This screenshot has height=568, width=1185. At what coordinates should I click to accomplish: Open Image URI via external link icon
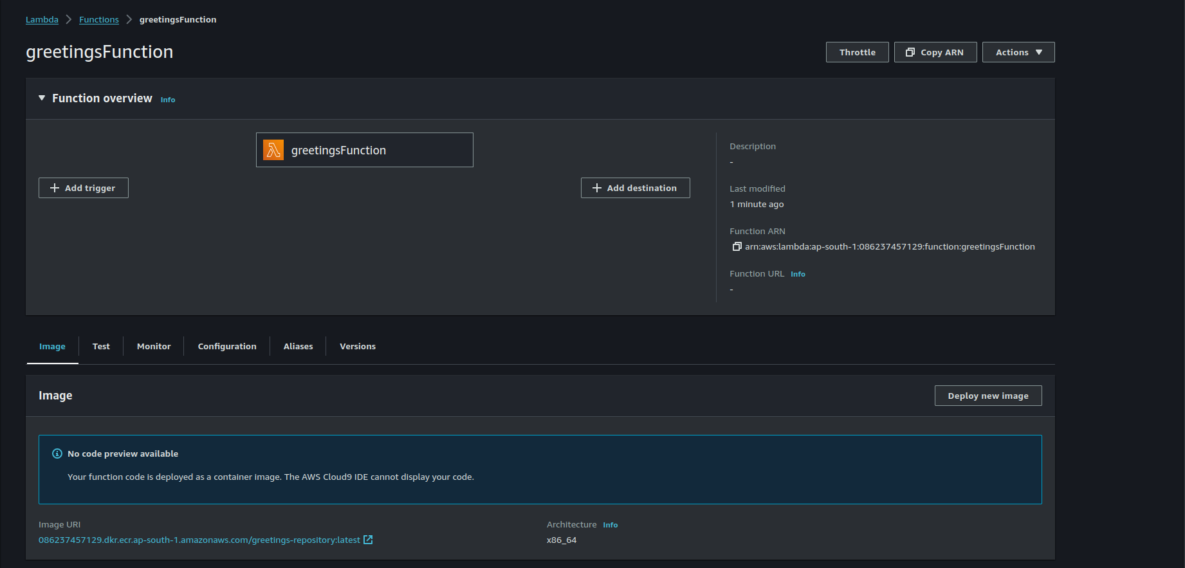368,540
